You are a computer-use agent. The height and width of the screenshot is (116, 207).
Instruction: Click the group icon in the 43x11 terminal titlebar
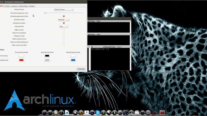(x=92, y=47)
